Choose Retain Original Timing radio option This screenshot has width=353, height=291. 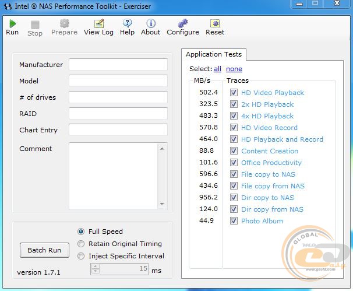[81, 244]
